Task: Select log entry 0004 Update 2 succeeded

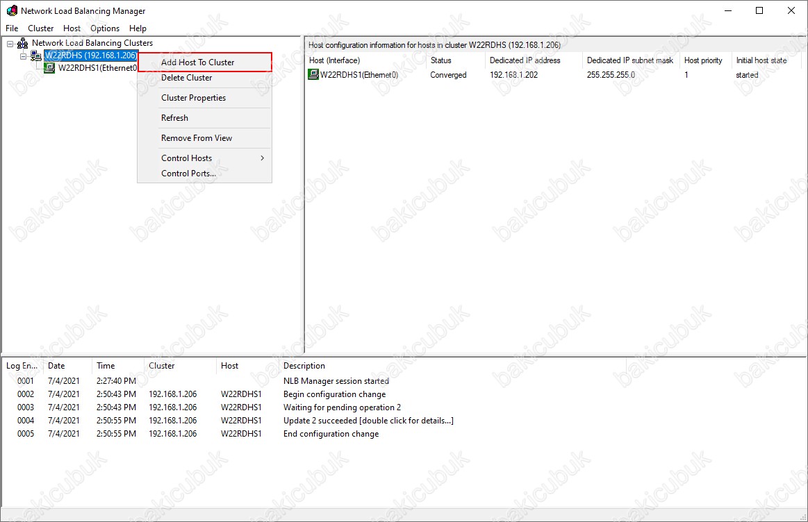Action: [368, 421]
